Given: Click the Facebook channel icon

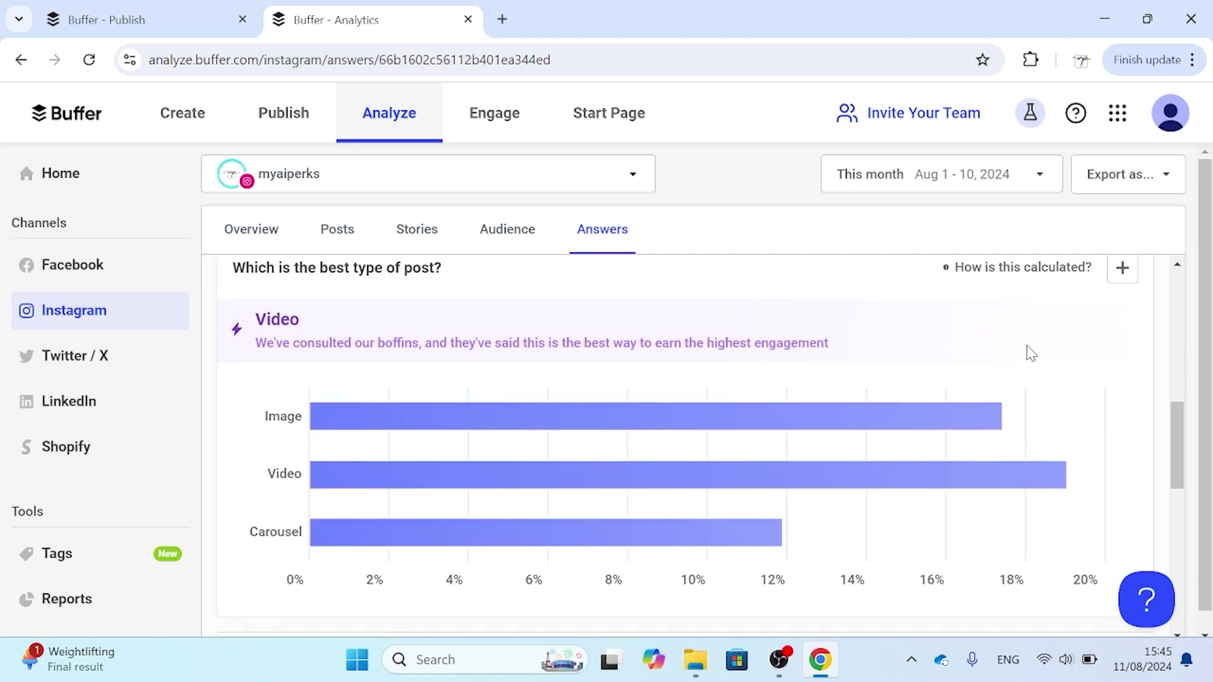Looking at the screenshot, I should pos(26,265).
